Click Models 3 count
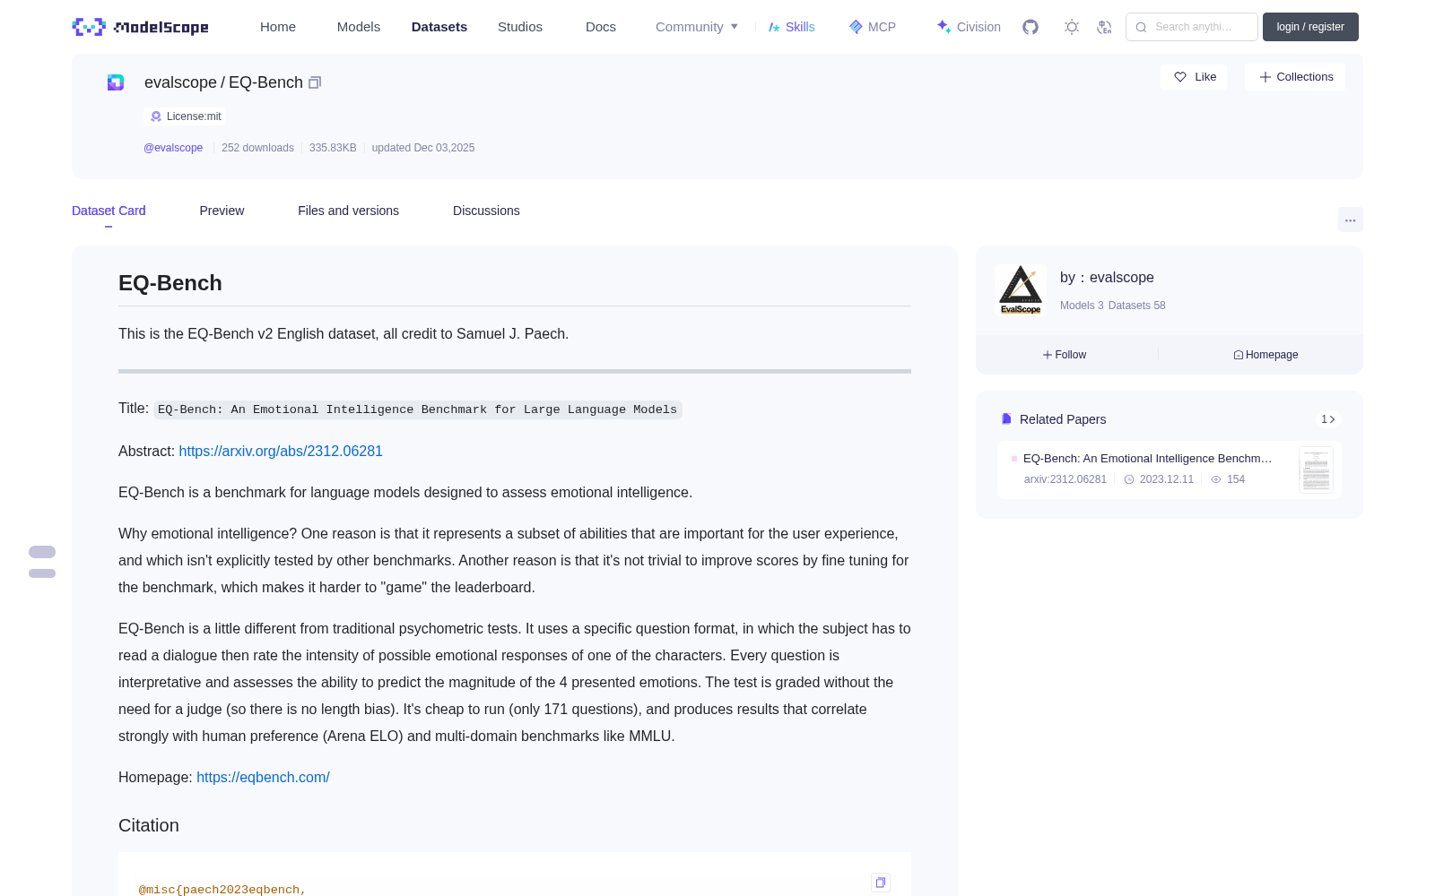1435x896 pixels. [x=1082, y=306]
